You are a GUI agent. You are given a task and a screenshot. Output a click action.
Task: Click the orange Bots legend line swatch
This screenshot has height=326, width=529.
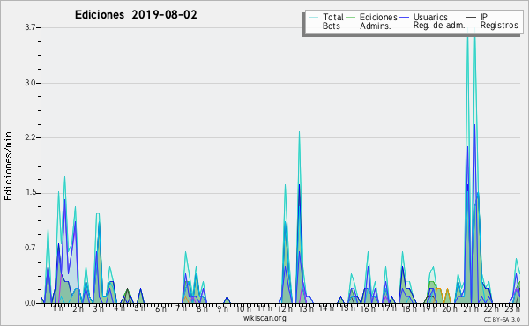pos(313,26)
